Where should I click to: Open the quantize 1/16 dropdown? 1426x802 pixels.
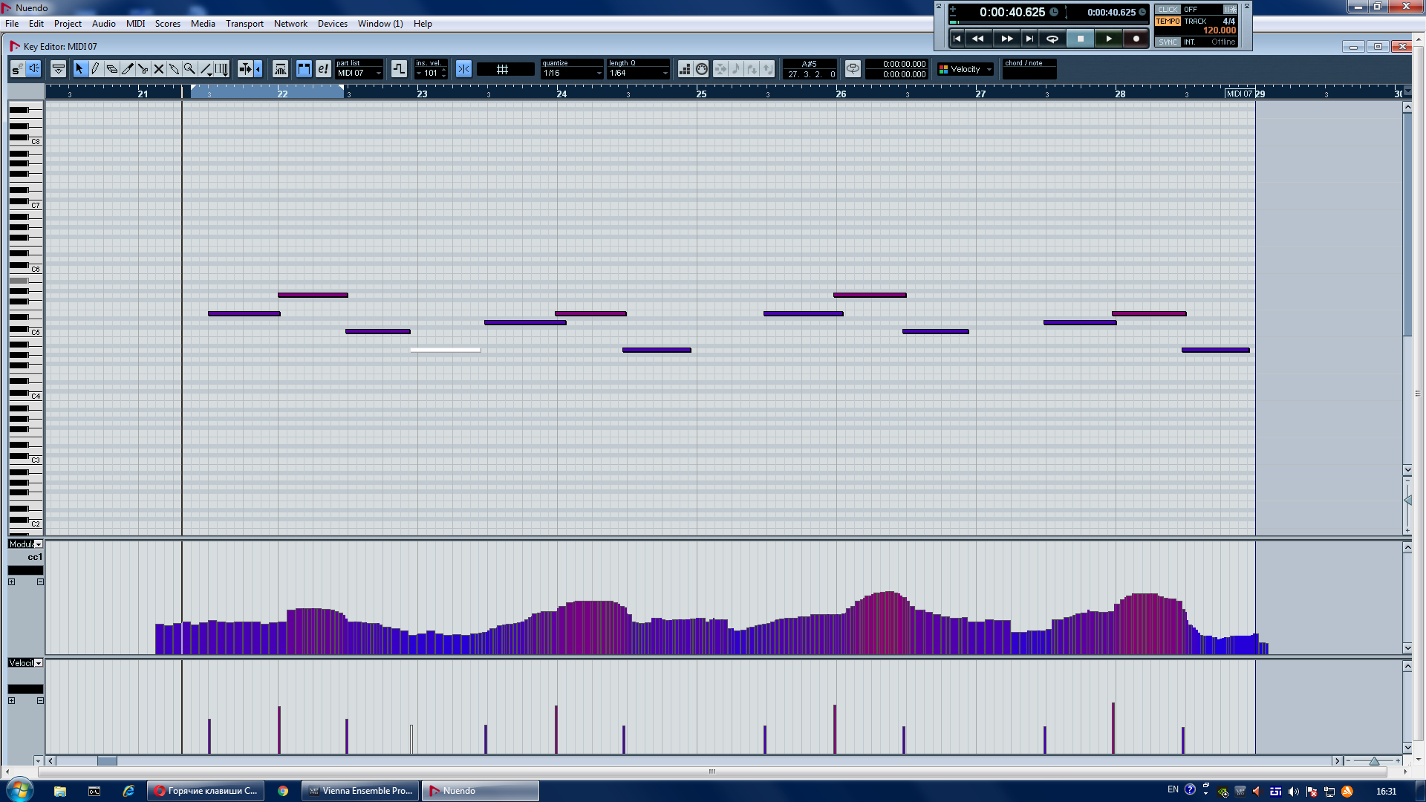coord(571,73)
